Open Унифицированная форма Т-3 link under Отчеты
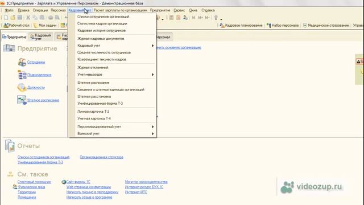 point(40,162)
